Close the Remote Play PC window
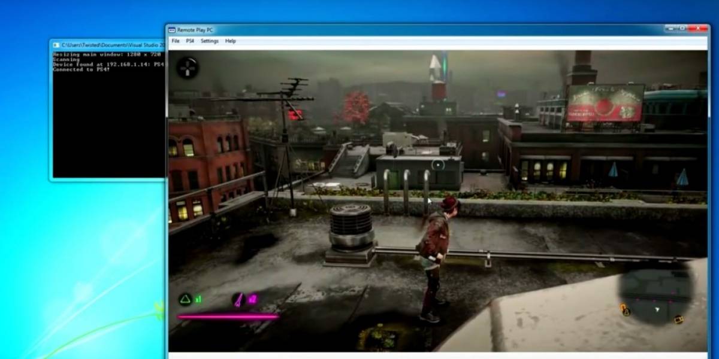719x359 pixels. (697, 29)
